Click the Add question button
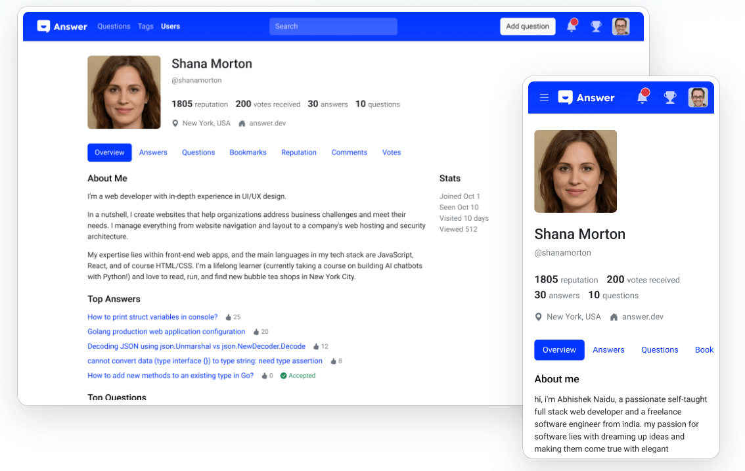 click(528, 26)
